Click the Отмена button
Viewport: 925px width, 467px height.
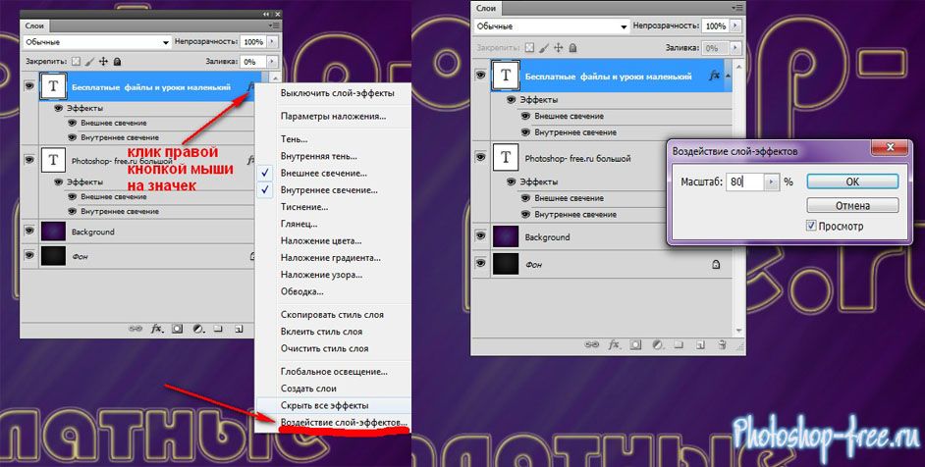(851, 205)
